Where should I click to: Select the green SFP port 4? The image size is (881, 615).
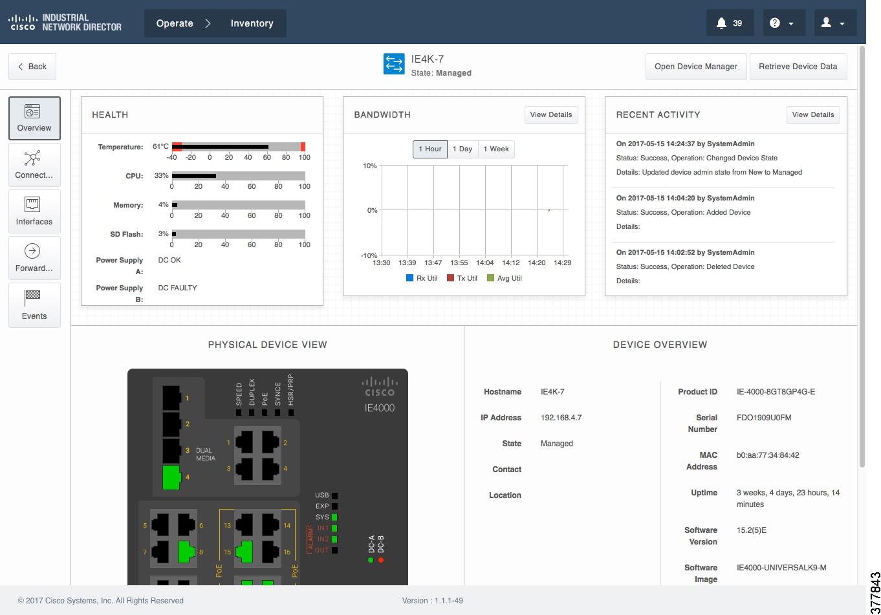(171, 477)
